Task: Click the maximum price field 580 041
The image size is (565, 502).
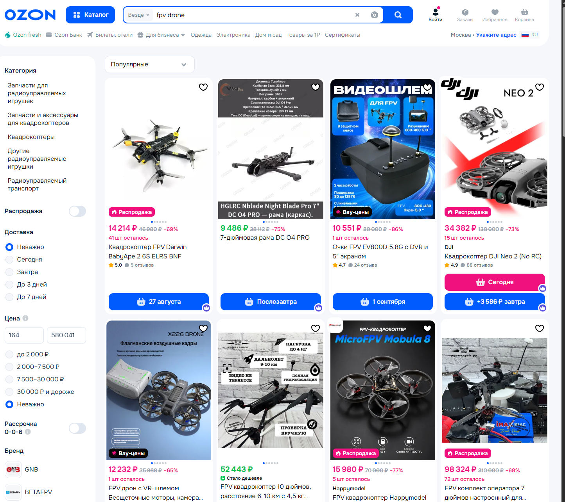Action: point(66,335)
